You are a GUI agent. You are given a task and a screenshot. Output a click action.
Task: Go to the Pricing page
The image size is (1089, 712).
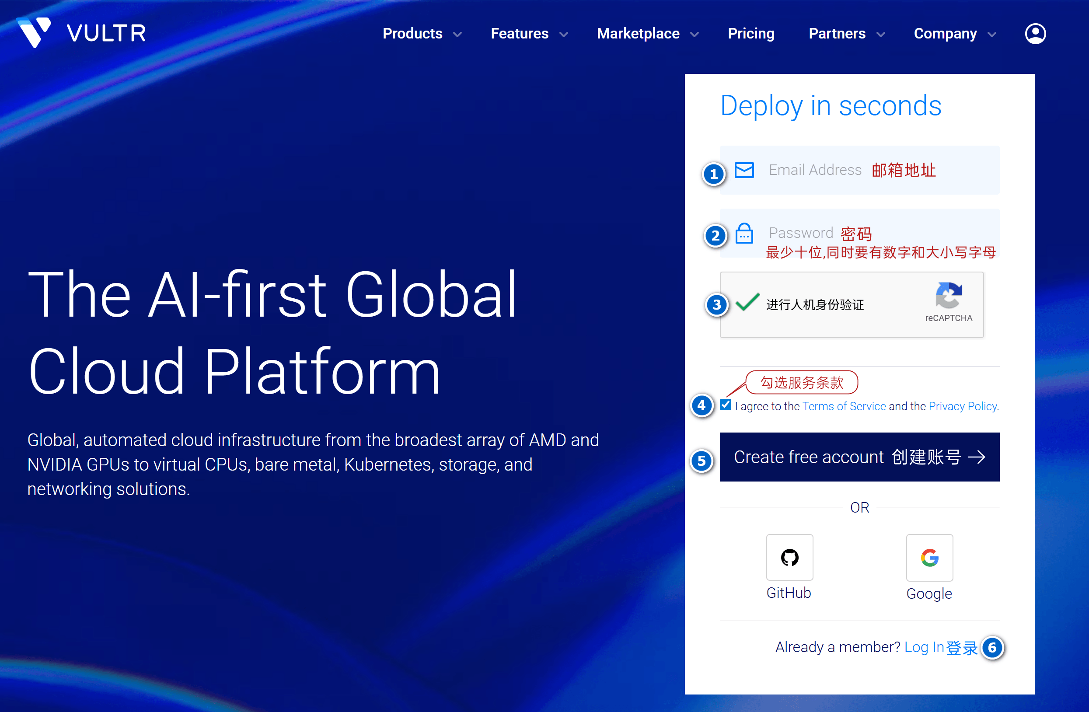coord(751,33)
